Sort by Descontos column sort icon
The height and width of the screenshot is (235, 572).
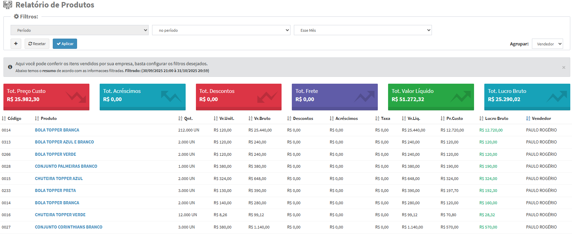coord(289,119)
